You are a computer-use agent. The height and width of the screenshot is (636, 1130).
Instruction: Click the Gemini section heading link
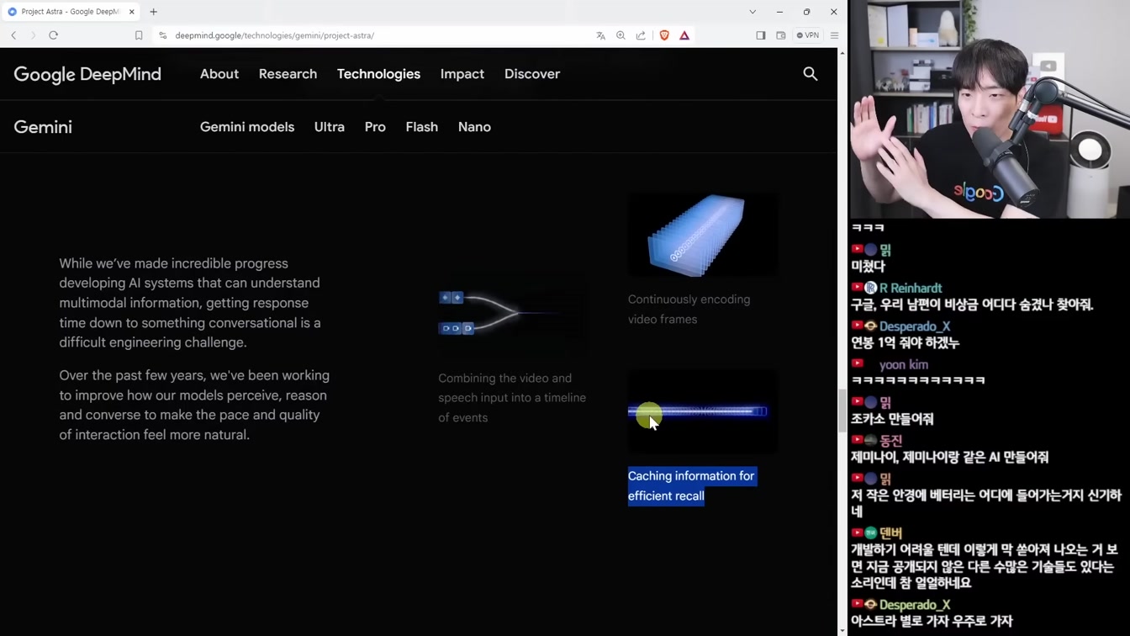click(43, 127)
